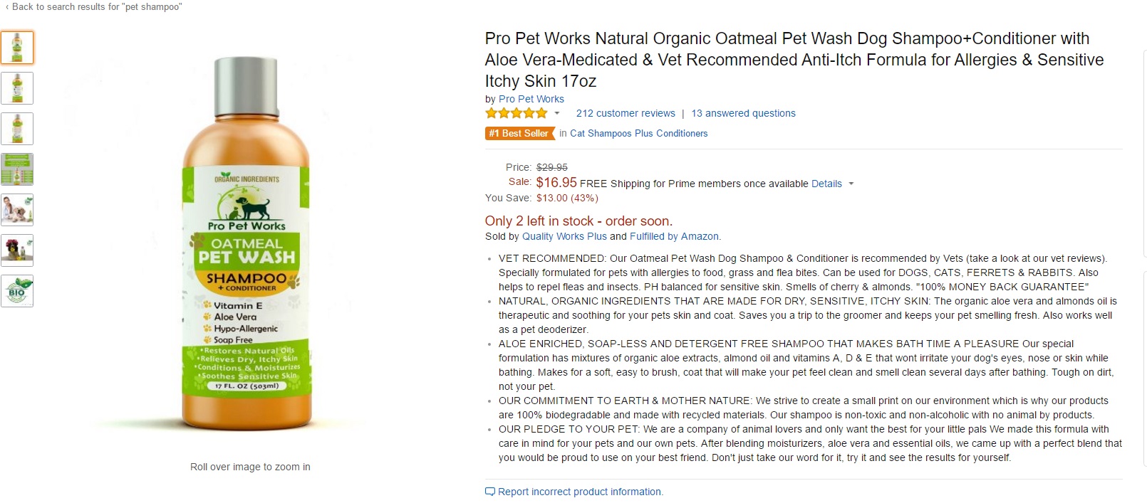The height and width of the screenshot is (503, 1147).
Task: Click the Fulfilled by Amazon link
Action: [674, 236]
